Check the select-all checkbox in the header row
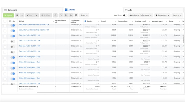Viewport: 185px width, 102px height. (x=5, y=21)
